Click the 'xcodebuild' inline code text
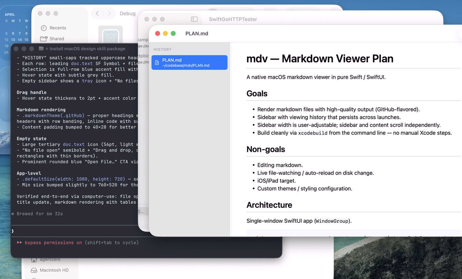The width and height of the screenshot is (462, 279). [313, 133]
